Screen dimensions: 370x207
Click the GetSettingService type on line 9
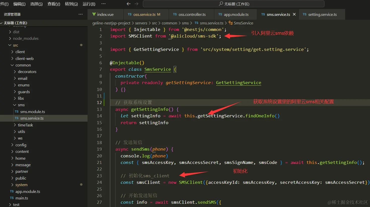click(238, 83)
